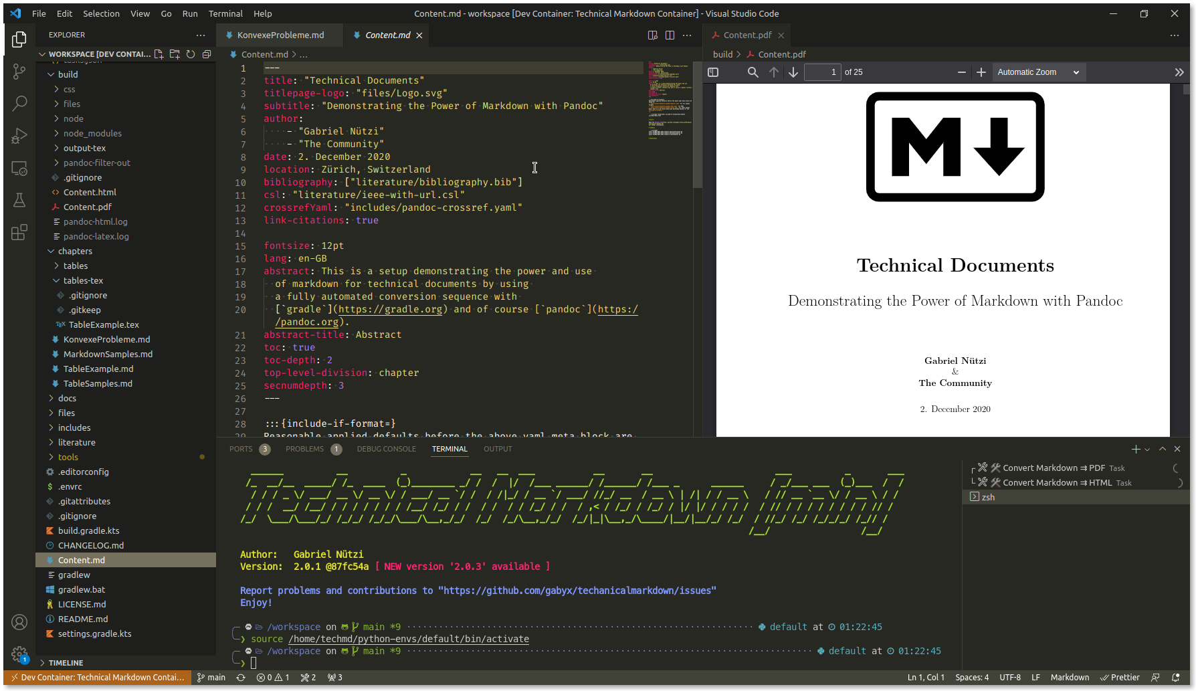Open the Extensions view

tap(19, 232)
